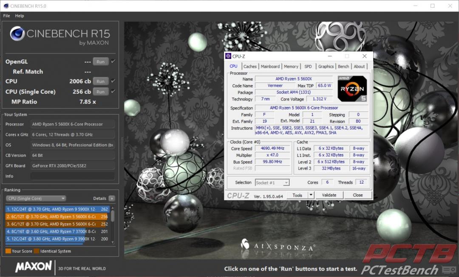Select the Ryzen 9 3900X ranking entry
This screenshot has height=277, width=459.
pyautogui.click(x=57, y=239)
